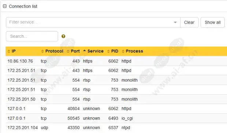Focus the Search input field
Viewport: 227px width, 133px height.
32,36
